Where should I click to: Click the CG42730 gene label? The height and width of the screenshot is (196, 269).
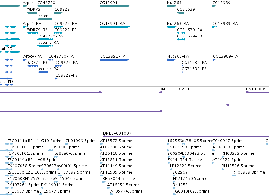46,3
